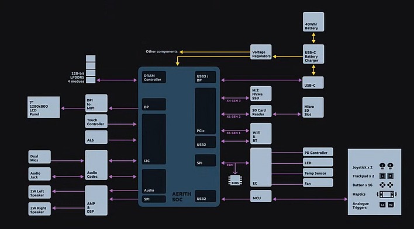Select the "Haptics" text
Screen dimensions: 414x229
tap(359, 194)
